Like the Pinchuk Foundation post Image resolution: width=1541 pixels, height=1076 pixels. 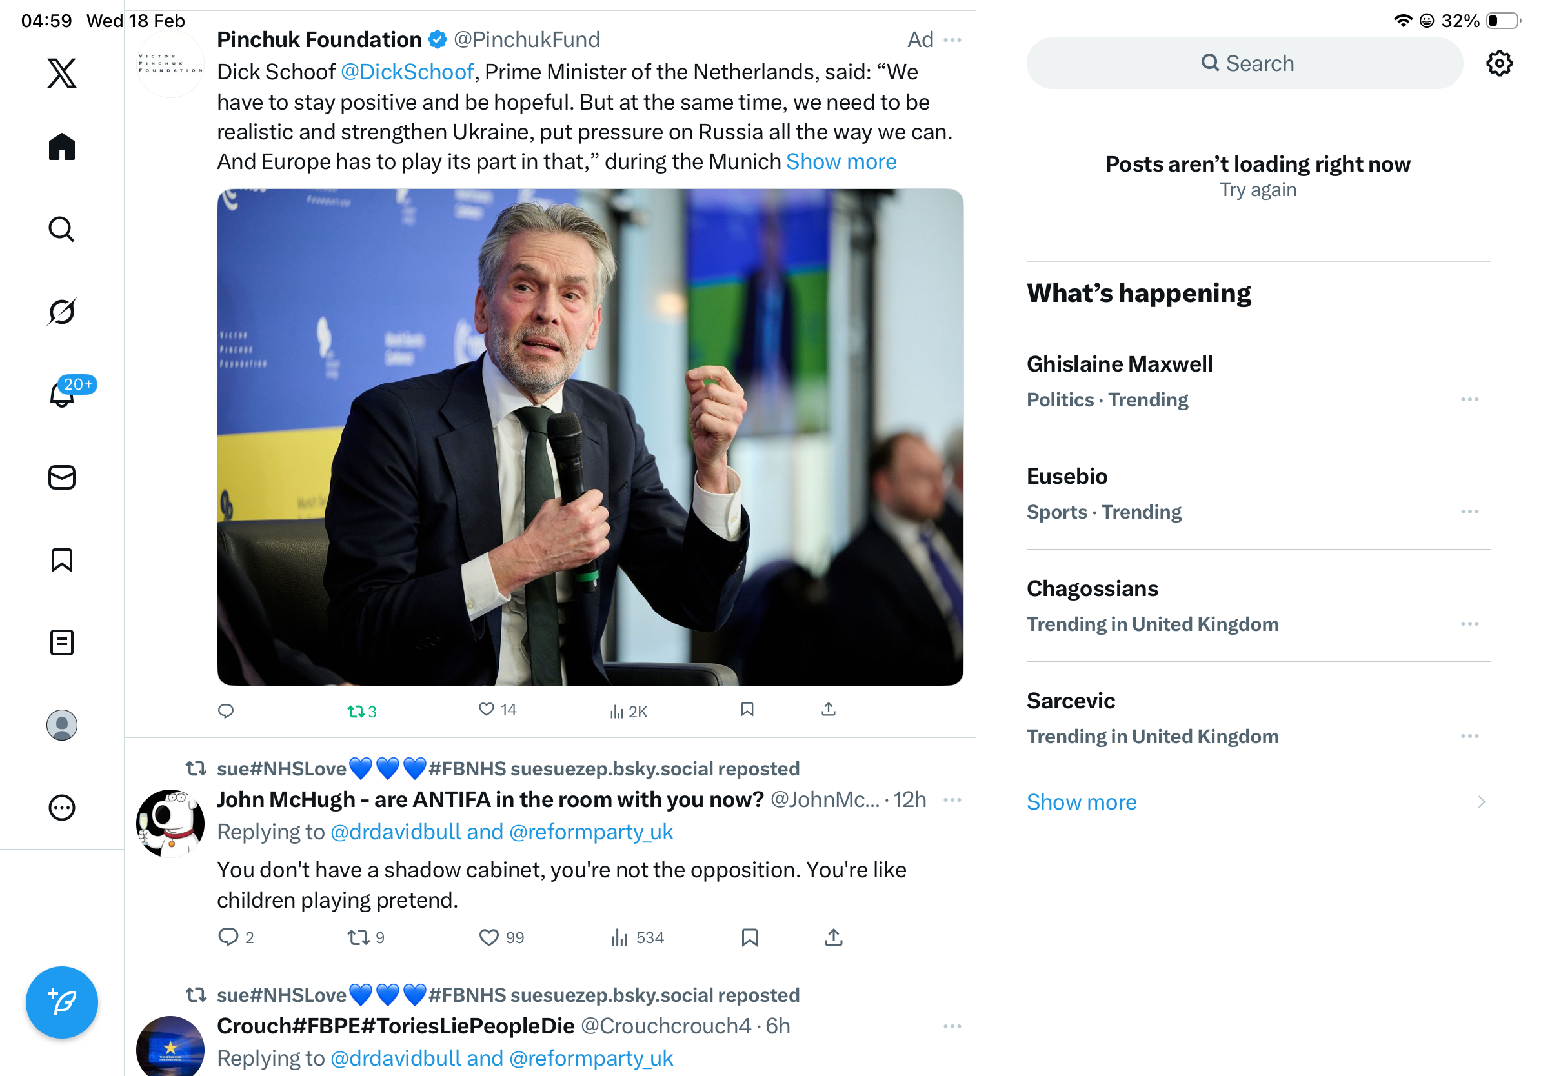487,710
